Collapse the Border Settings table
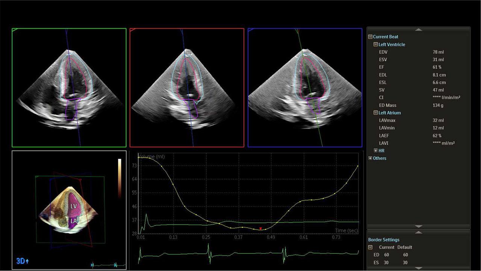 click(x=370, y=247)
